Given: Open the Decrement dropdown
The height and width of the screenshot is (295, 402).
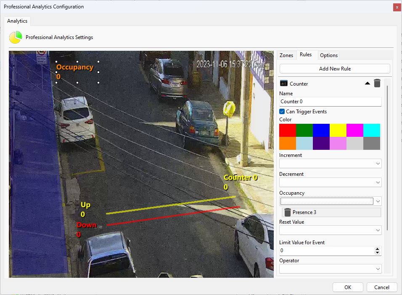Looking at the screenshot, I should (x=330, y=183).
